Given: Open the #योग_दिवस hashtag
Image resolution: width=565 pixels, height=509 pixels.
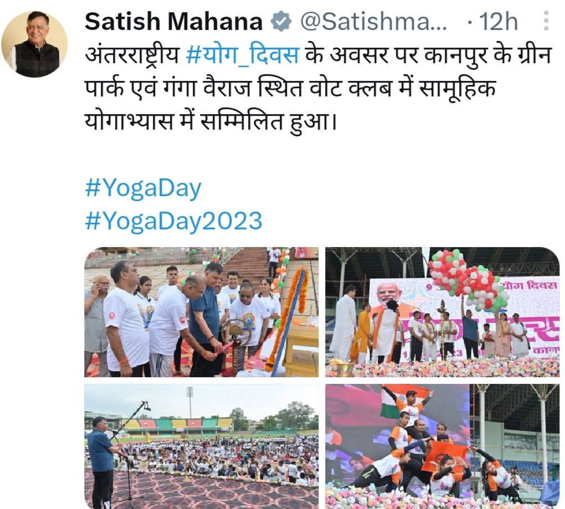Looking at the screenshot, I should (x=243, y=55).
